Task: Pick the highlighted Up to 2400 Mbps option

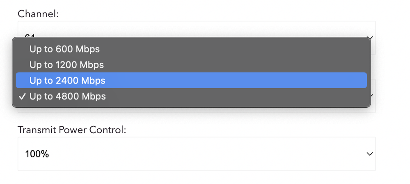Action: pos(67,80)
